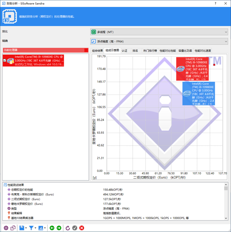Screen dimensions: 231x232
Task: Click the value 494.12MOPT/秒
Action: pyautogui.click(x=113, y=194)
